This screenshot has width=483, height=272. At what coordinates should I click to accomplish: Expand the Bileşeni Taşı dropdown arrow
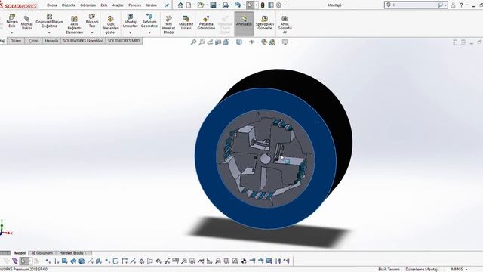pyautogui.click(x=92, y=32)
